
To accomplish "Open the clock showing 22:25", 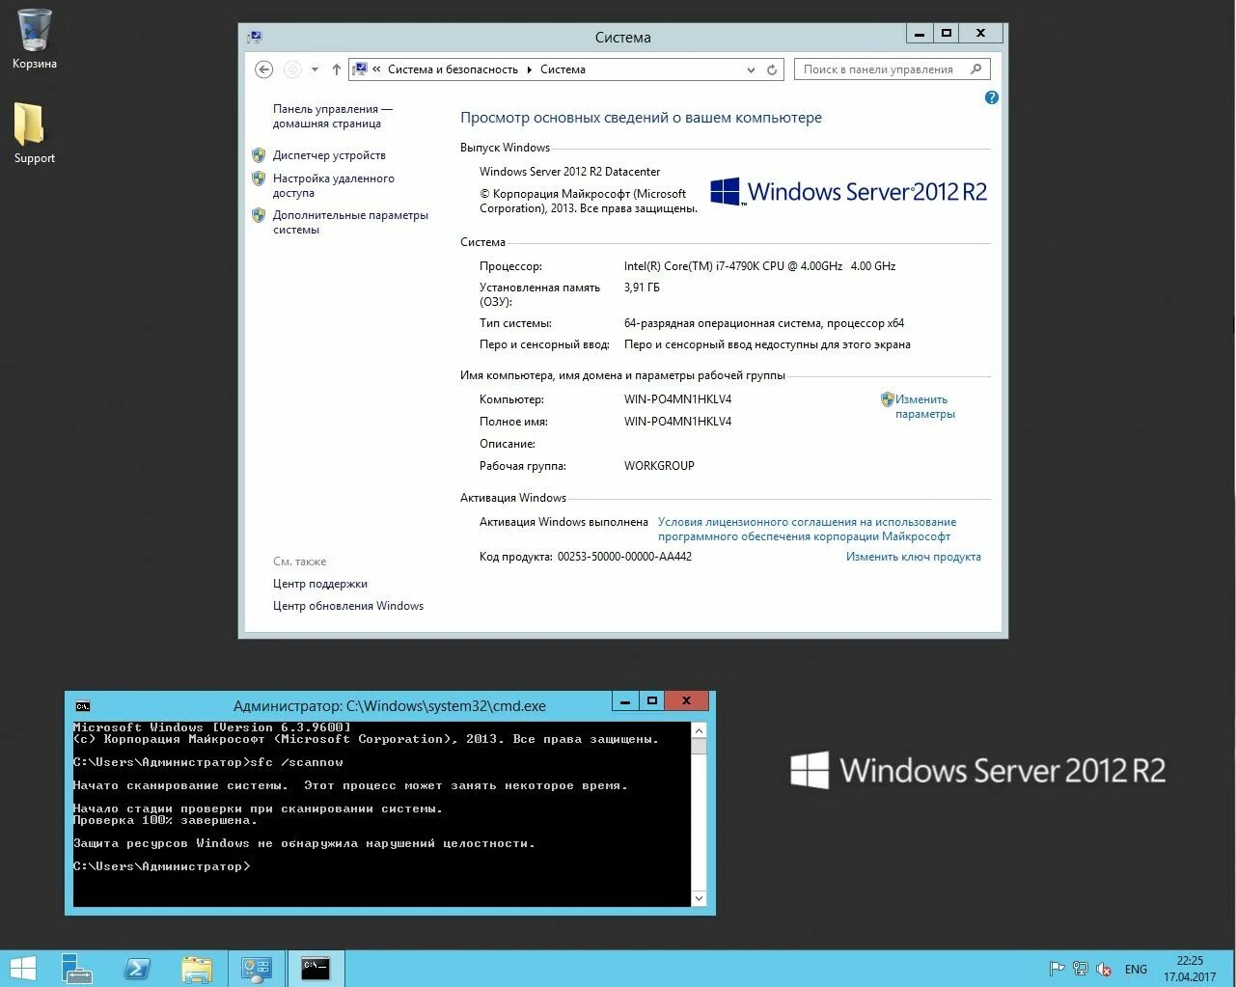I will [x=1190, y=969].
